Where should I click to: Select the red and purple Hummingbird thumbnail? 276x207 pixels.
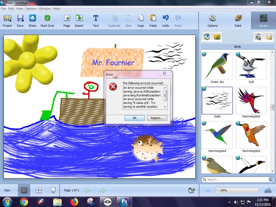251,100
